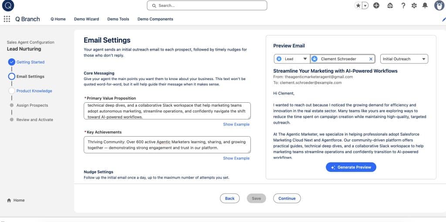
Task: Clear the Clement Schroeder selection
Action: 371,59
